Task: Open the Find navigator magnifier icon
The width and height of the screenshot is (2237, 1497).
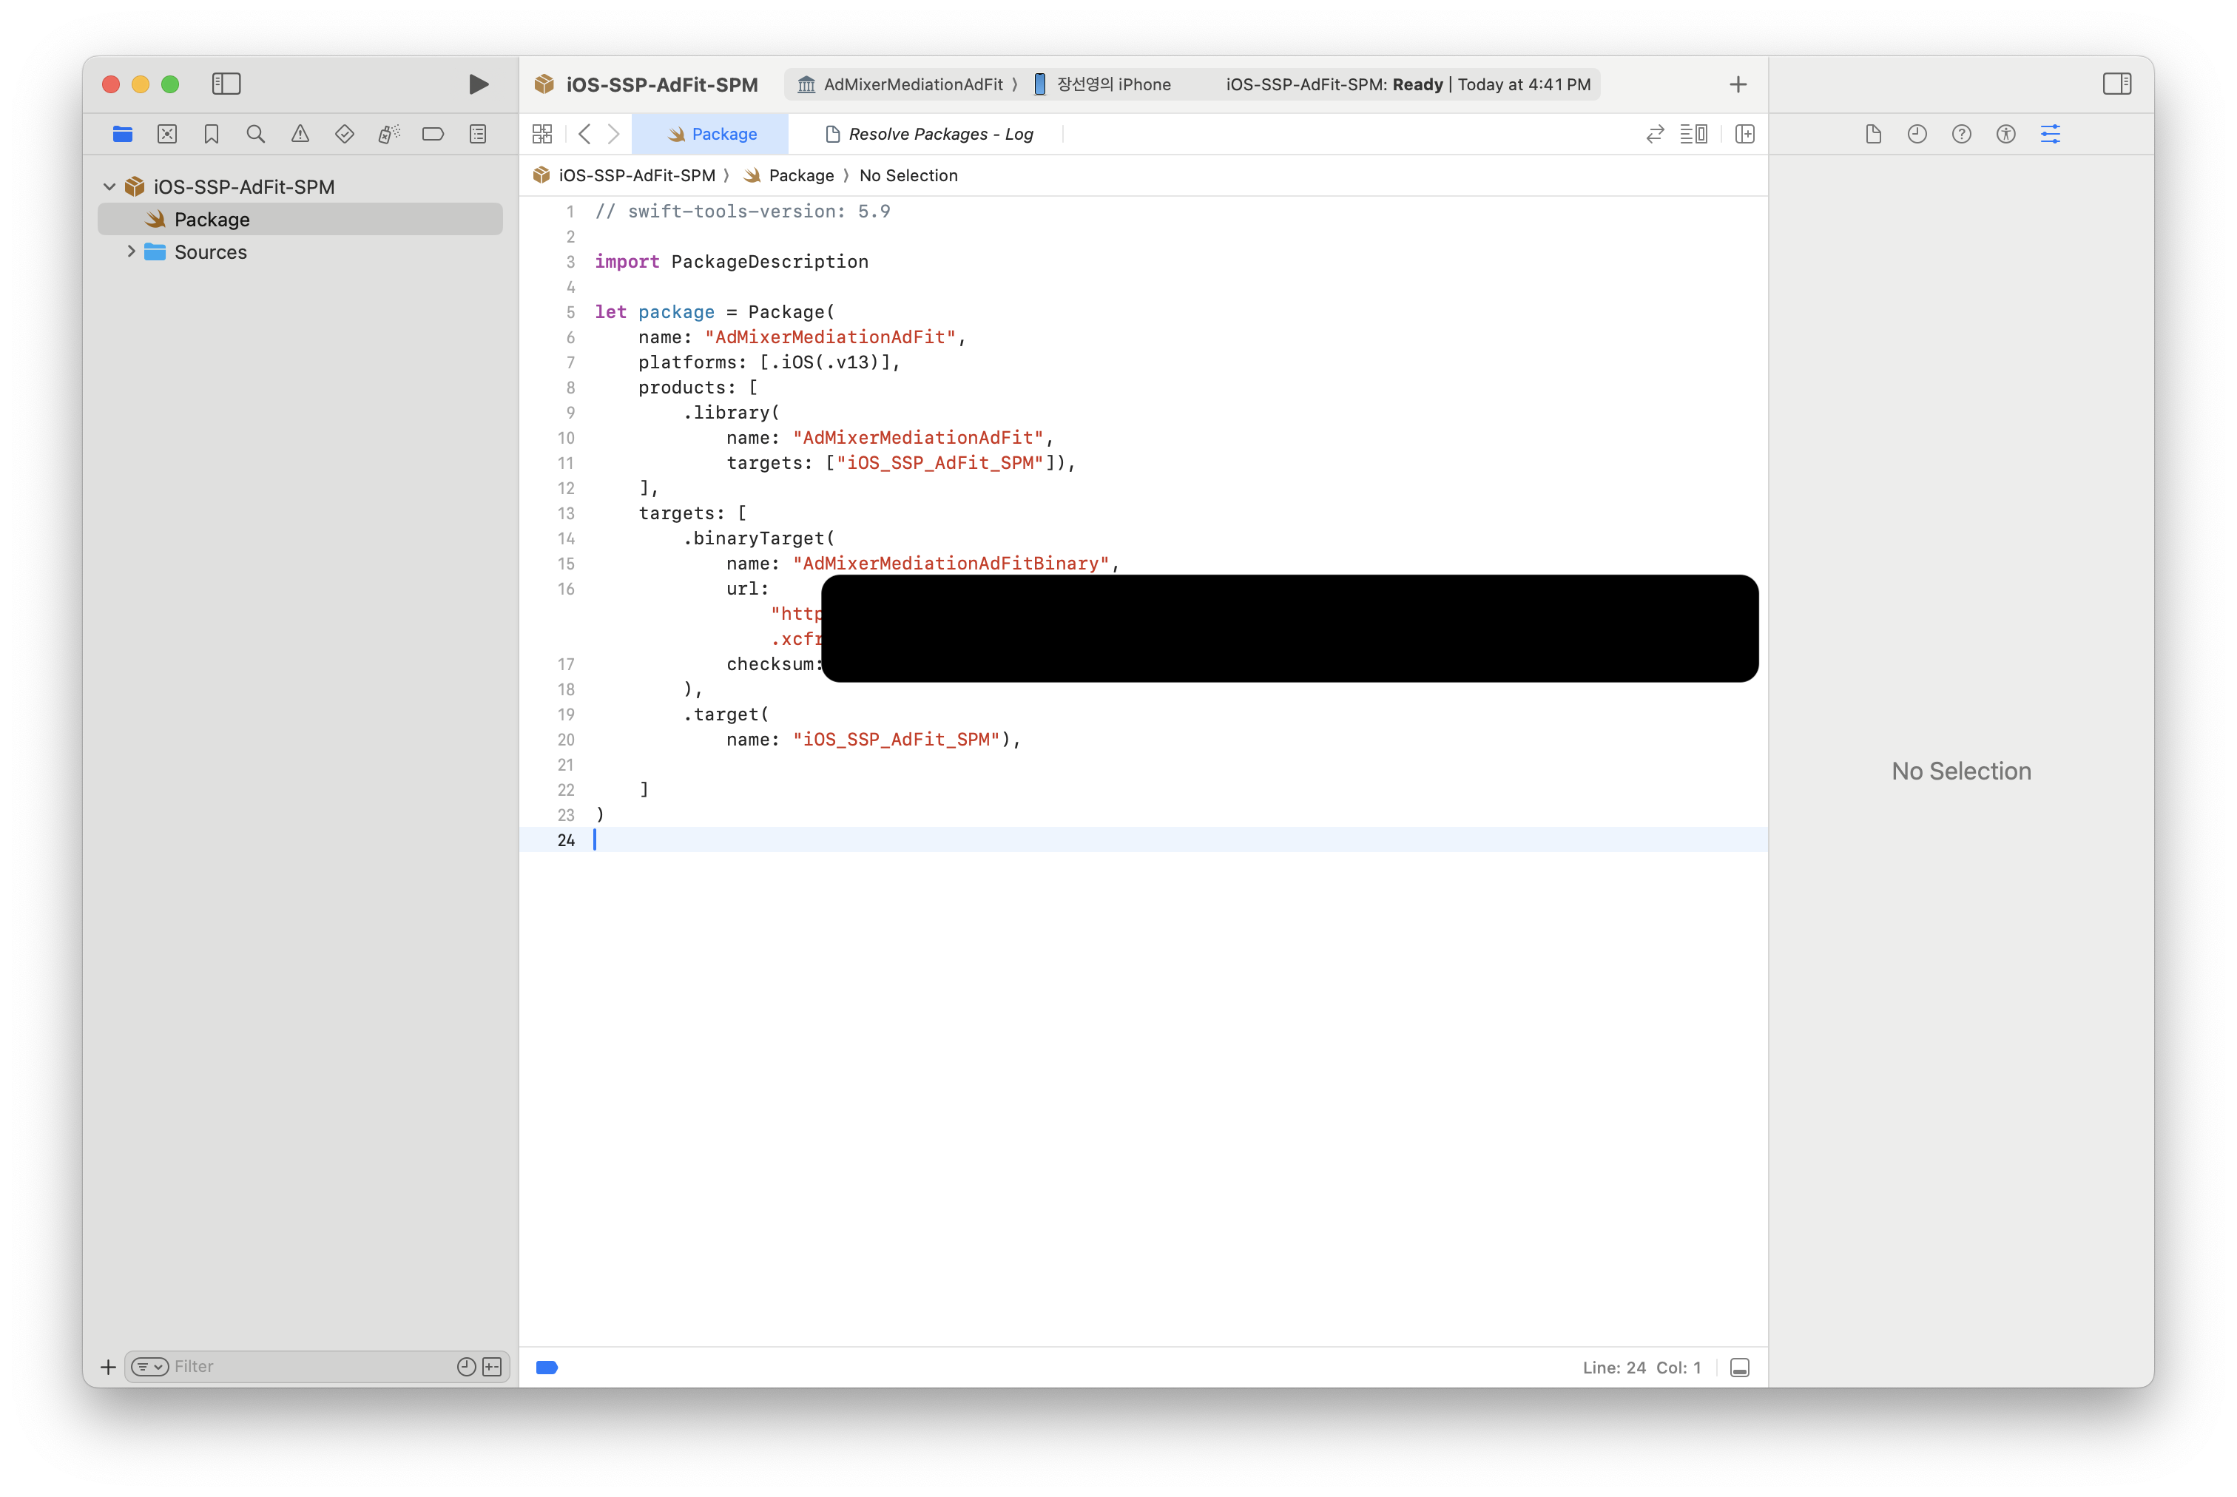Action: click(255, 134)
